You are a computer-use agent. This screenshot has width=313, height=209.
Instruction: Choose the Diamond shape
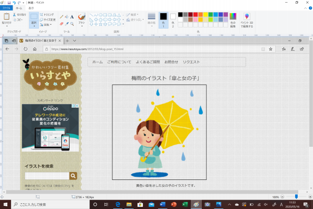(x=96, y=20)
